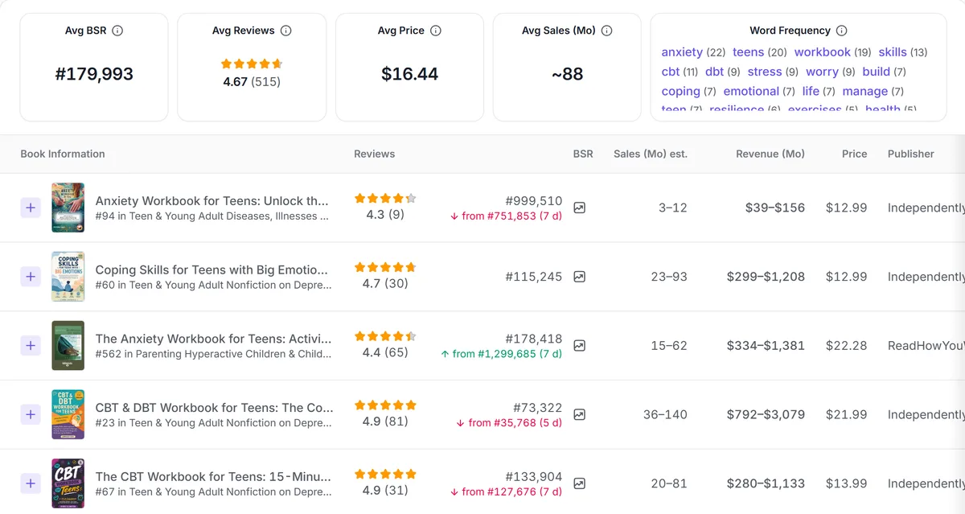Open green cover thumbnail of The Anxiety Workbook

(68, 346)
